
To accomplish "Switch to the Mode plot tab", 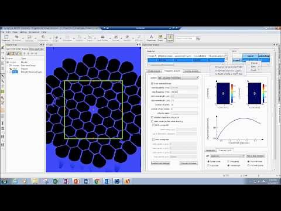I will 210,151.
